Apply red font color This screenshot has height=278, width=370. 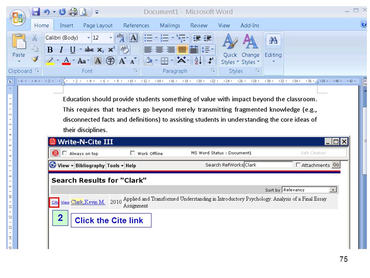click(x=66, y=61)
